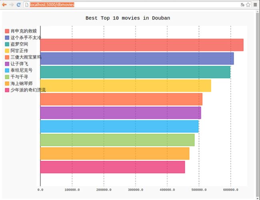The width and height of the screenshot is (260, 200).
Task: Click the 让子弹飞 legend label
Action: tap(19, 64)
